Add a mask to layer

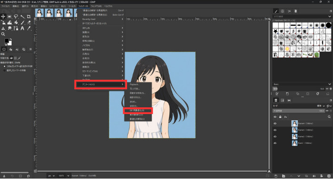[x=321, y=176]
